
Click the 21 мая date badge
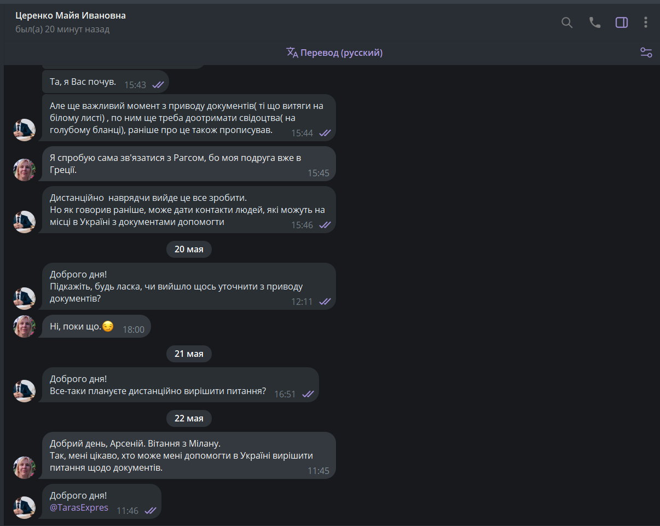(189, 354)
